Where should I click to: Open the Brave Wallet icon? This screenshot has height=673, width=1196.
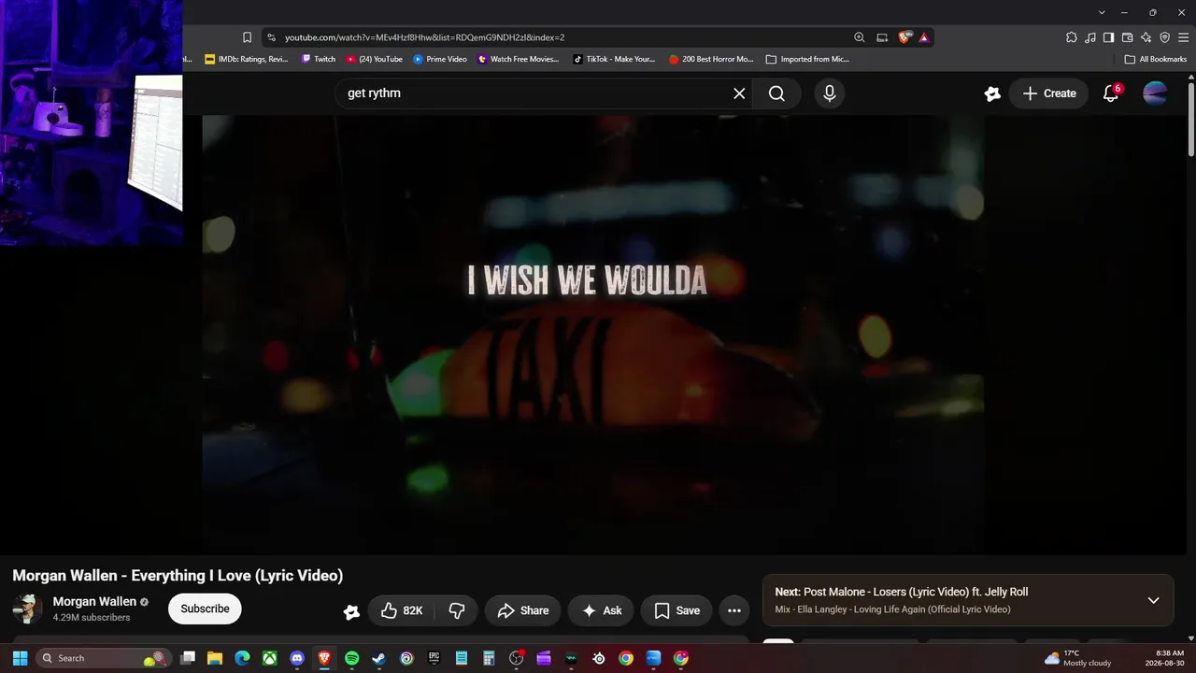[1127, 37]
